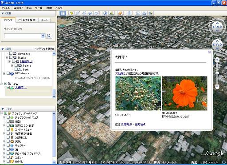227x165 pixels.
Task: Click the Add Path toolbar icon
Action: click(x=84, y=13)
